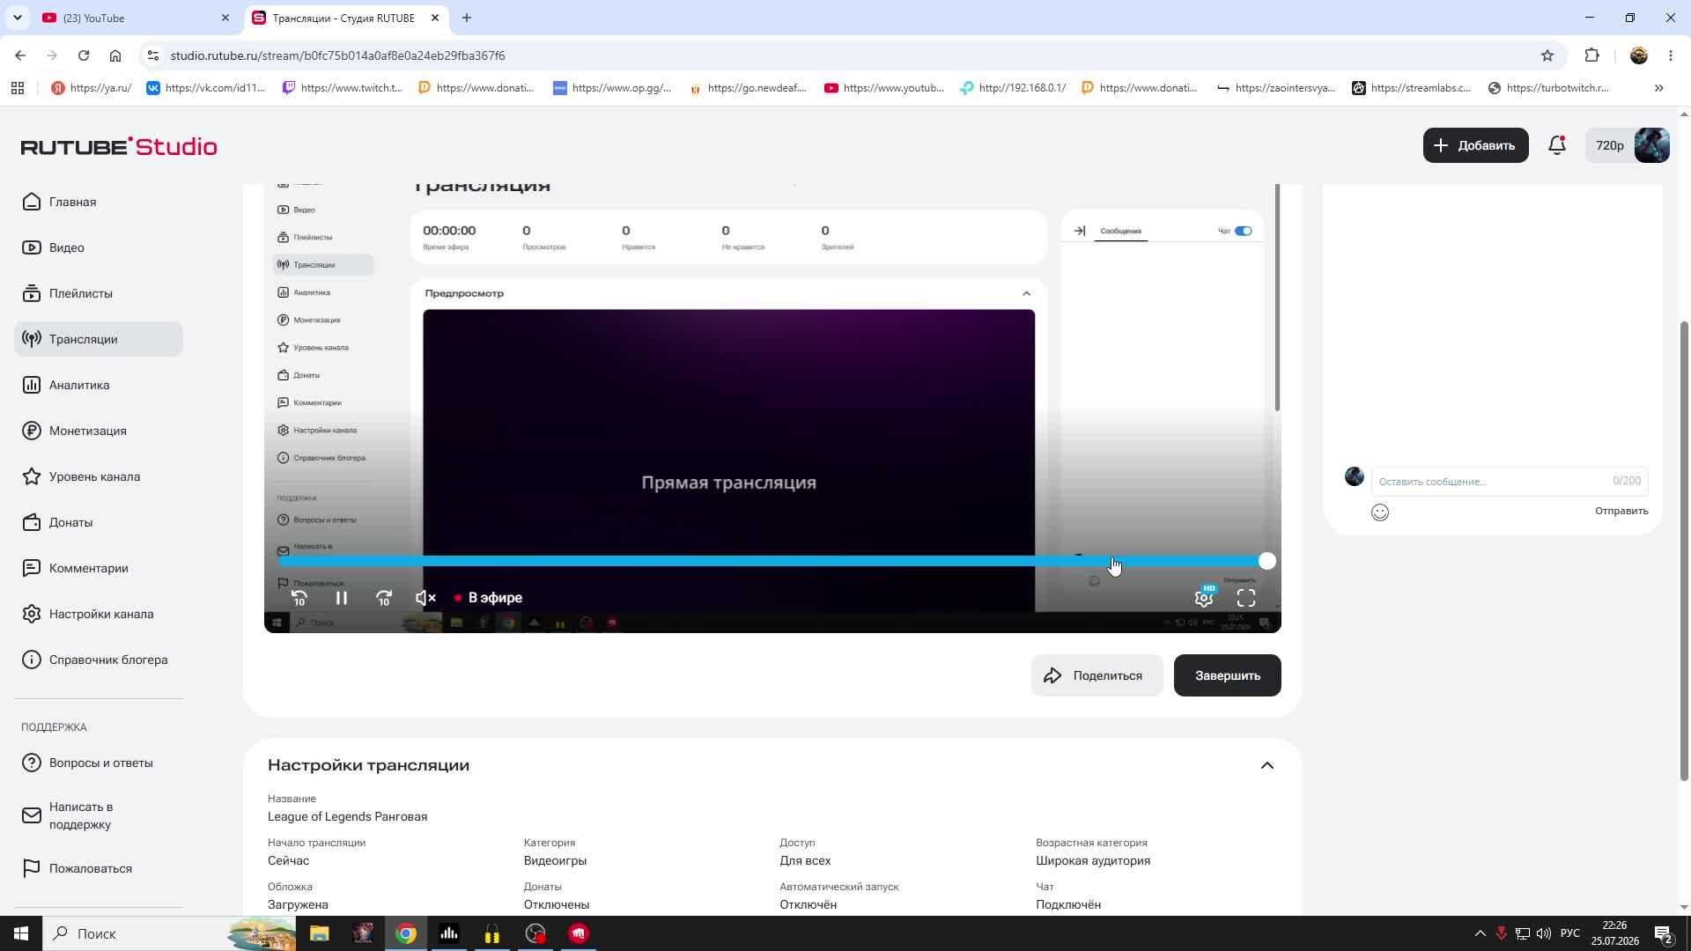Open the ya.ru bookmark

pyautogui.click(x=92, y=88)
